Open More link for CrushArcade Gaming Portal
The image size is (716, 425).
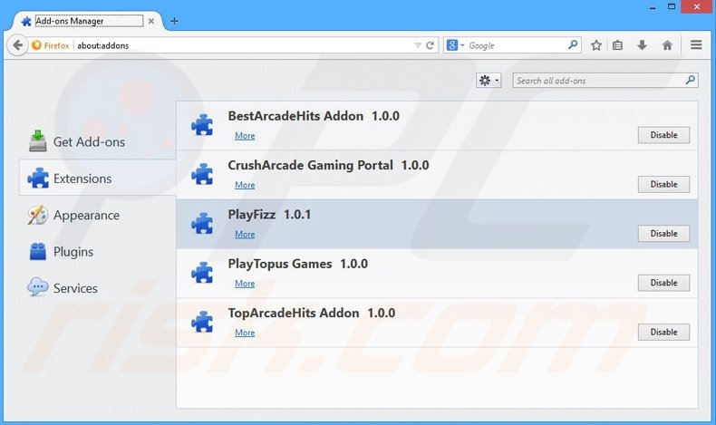click(x=245, y=185)
